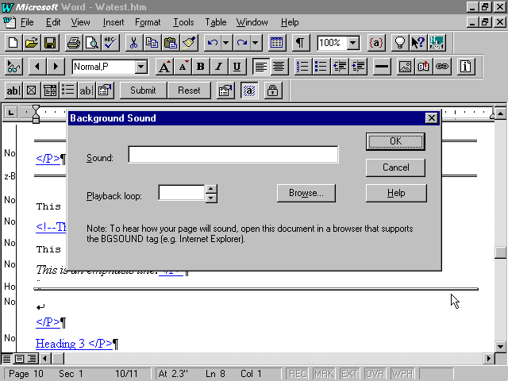Click the Horizontal Rule icon

(x=381, y=67)
